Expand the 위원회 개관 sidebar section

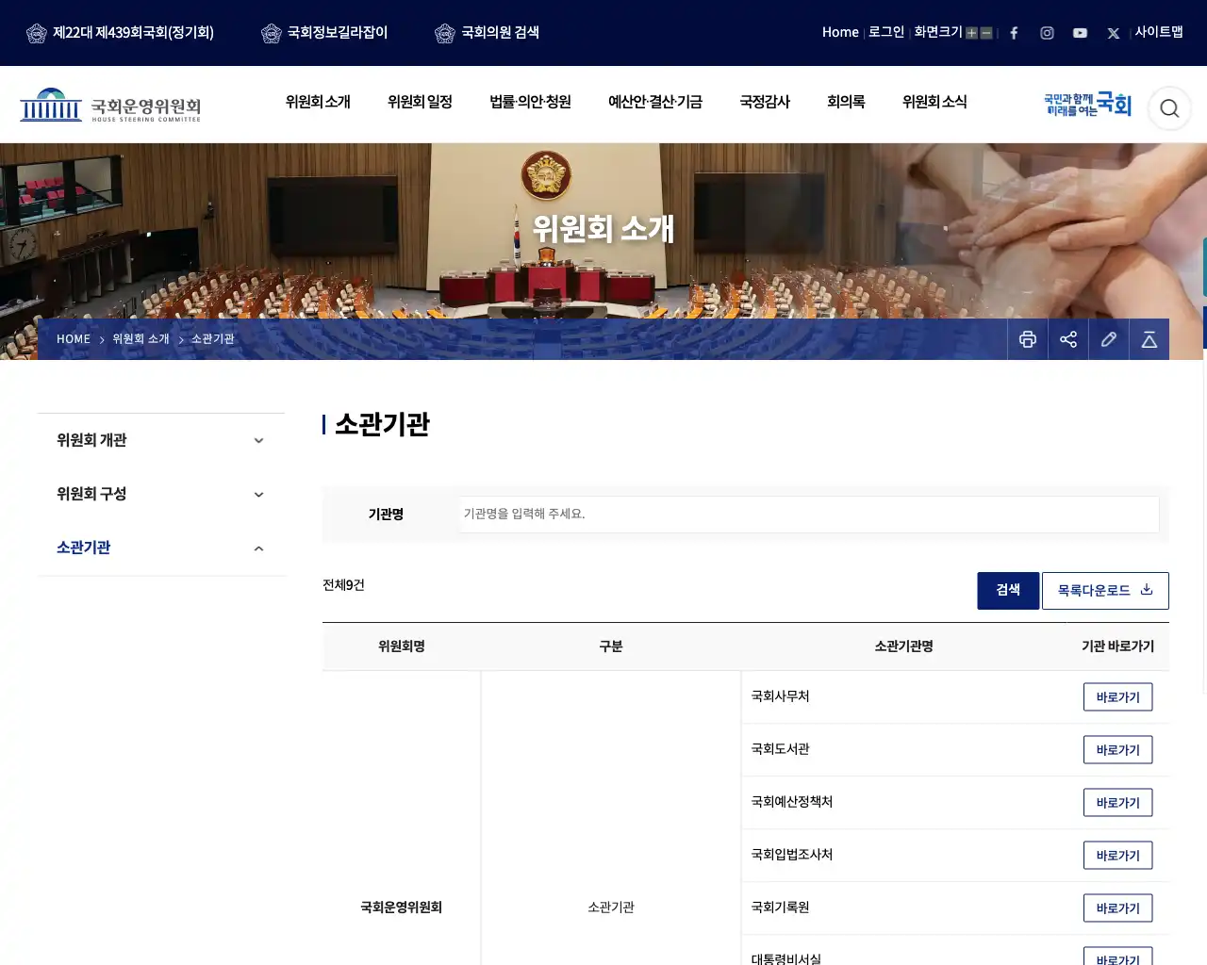pyautogui.click(x=161, y=440)
